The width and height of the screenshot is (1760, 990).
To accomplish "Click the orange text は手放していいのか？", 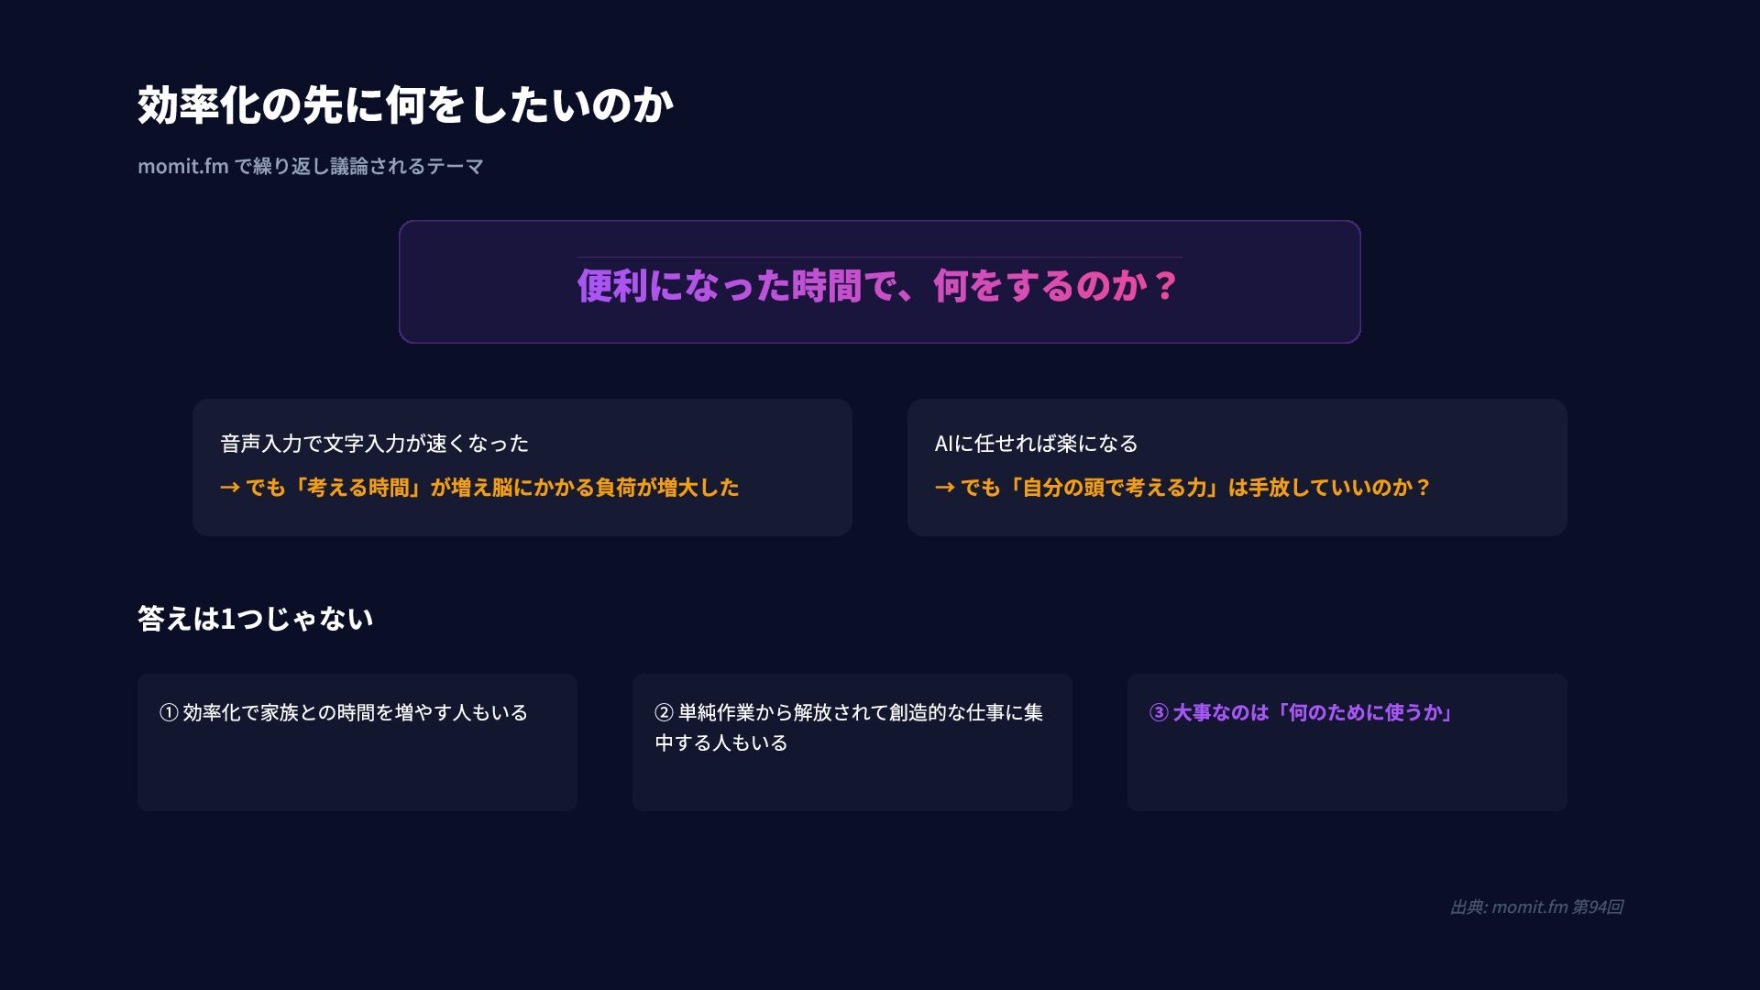I will click(1329, 488).
